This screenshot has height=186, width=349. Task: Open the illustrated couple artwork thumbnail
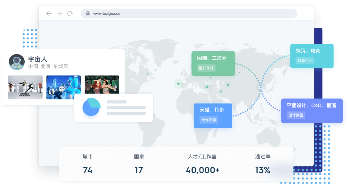[x=102, y=85]
